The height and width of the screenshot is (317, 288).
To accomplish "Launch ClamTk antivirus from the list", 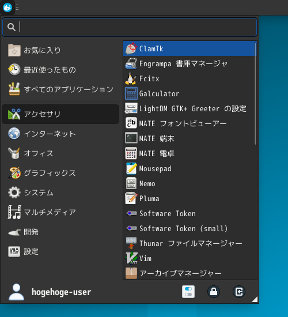I will [x=190, y=48].
